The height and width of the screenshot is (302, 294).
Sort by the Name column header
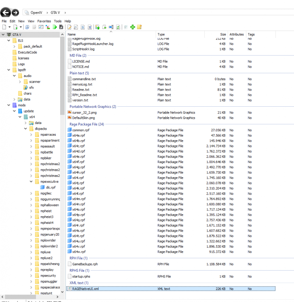click(111, 35)
